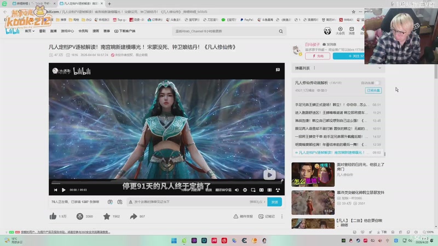Screen dimensions: 438x246
Task: Go to the 番剧 menu item
Action: [42, 31]
